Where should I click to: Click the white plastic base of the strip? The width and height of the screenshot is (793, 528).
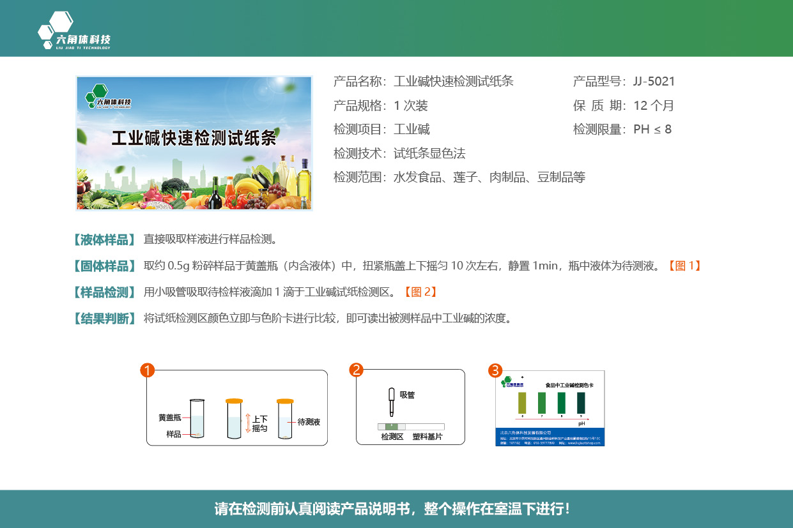click(x=425, y=426)
